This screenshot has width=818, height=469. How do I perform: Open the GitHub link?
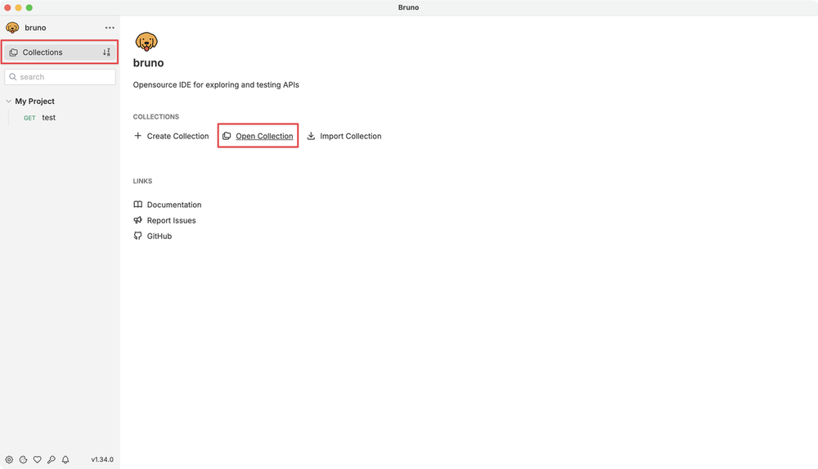click(159, 236)
